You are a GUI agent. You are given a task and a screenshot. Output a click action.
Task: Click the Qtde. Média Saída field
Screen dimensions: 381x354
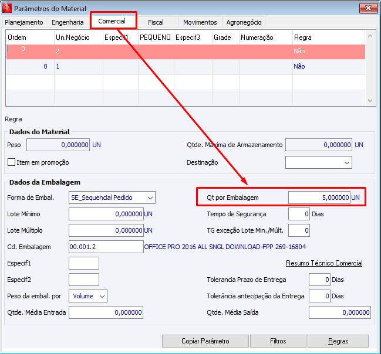(x=340, y=312)
